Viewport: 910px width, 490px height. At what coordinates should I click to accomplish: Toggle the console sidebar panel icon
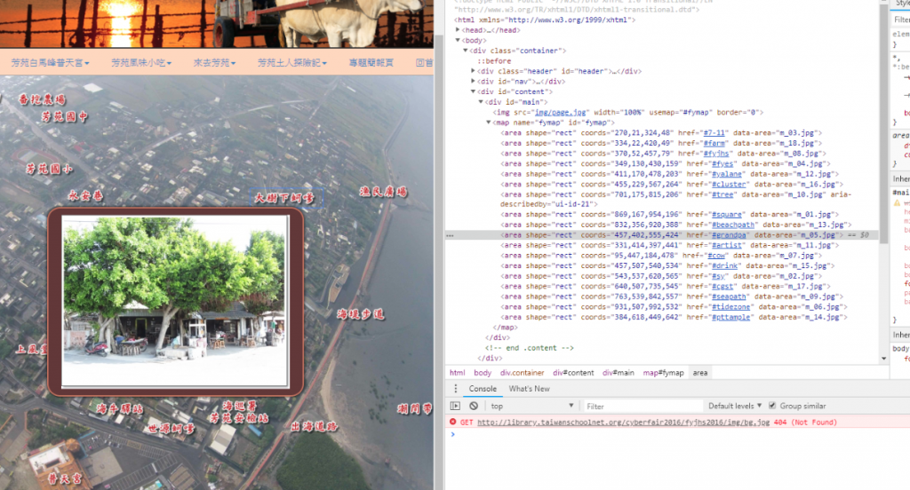(455, 406)
